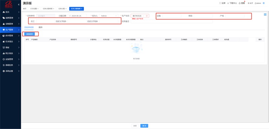Viewport: 269px width, 129px height.
Task: Open the 下载中心 download center
Action: 232,3
